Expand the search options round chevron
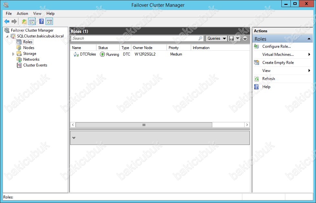The image size is (316, 203). pyautogui.click(x=245, y=38)
